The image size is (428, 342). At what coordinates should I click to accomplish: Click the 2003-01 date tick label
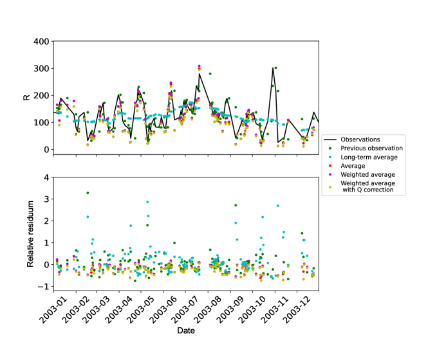click(53, 309)
